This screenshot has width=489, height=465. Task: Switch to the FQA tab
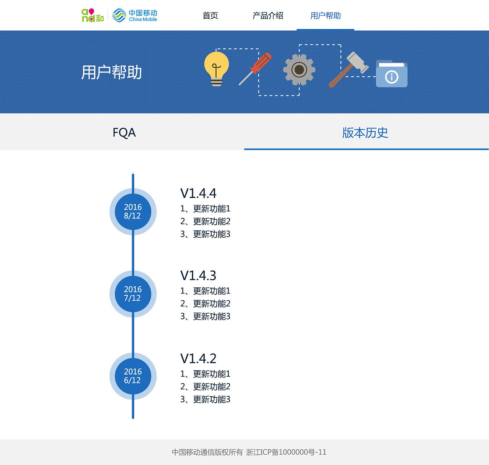(x=123, y=133)
